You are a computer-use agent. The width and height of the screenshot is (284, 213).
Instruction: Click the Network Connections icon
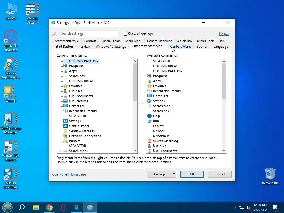coord(65,136)
